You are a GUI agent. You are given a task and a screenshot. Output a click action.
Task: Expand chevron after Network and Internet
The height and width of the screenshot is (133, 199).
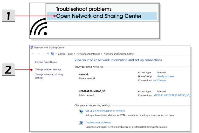(102, 54)
